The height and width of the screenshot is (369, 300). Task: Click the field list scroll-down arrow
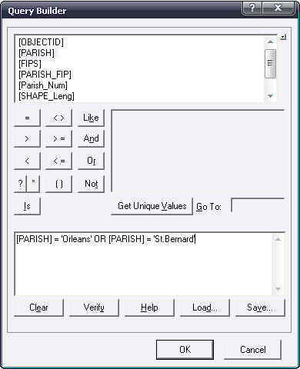pos(270,96)
